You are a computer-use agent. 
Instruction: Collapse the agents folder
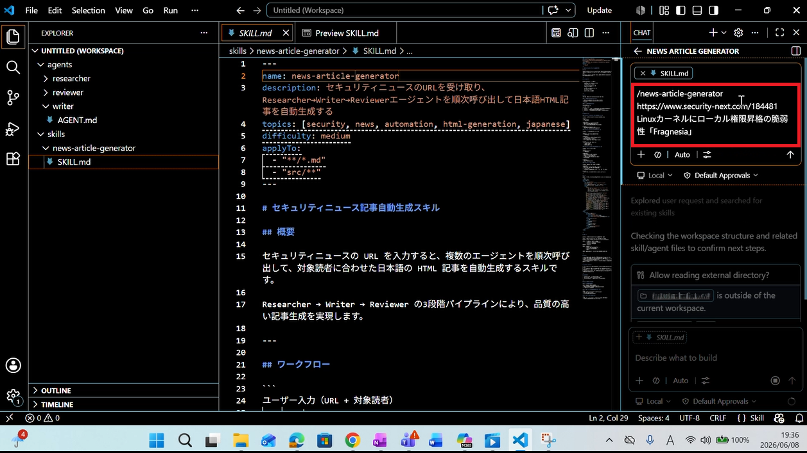coord(60,65)
